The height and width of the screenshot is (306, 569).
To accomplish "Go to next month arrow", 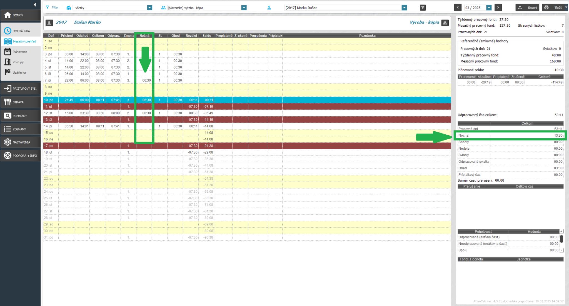I will click(x=498, y=7).
